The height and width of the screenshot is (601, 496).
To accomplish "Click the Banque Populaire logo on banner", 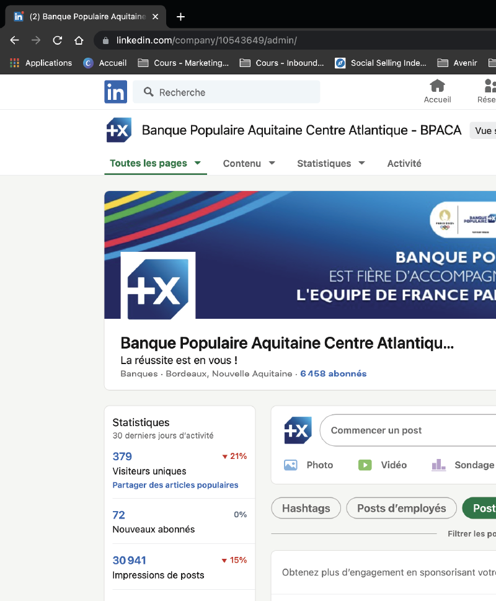I will [x=158, y=288].
